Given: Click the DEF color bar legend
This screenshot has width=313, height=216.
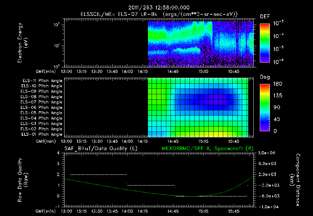Looking at the screenshot, I should [x=265, y=43].
